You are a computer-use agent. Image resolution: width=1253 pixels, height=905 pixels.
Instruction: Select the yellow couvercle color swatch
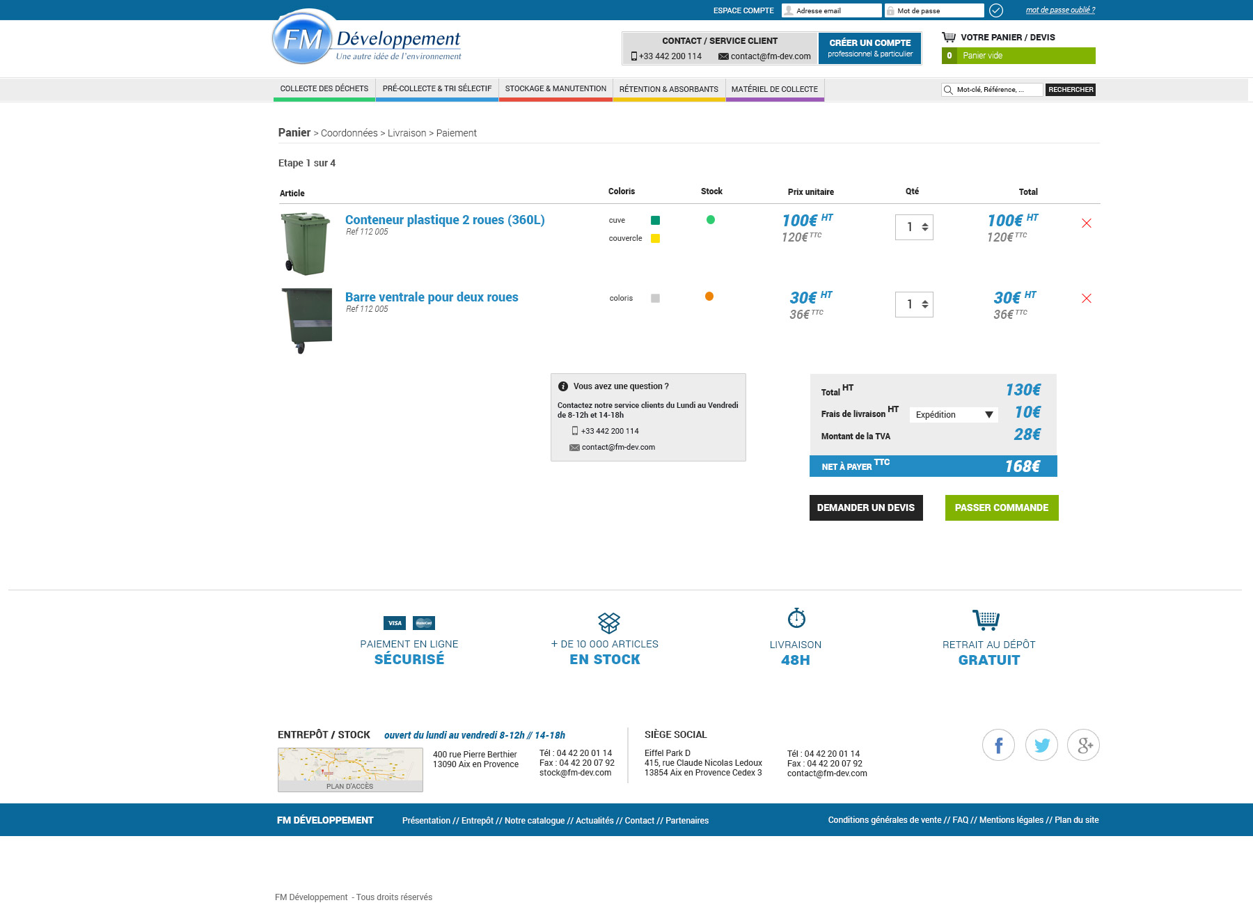655,239
